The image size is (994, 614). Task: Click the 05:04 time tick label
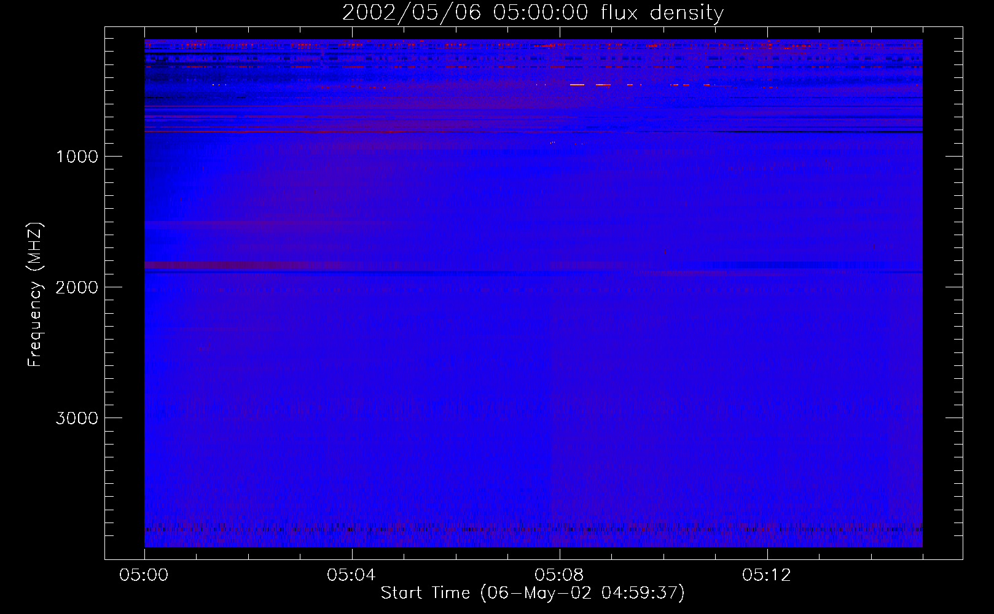(351, 575)
